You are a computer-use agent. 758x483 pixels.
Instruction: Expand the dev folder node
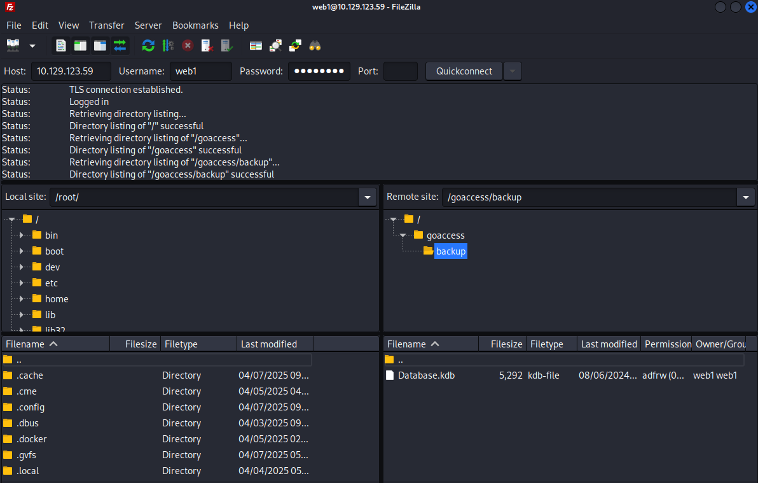tap(21, 267)
